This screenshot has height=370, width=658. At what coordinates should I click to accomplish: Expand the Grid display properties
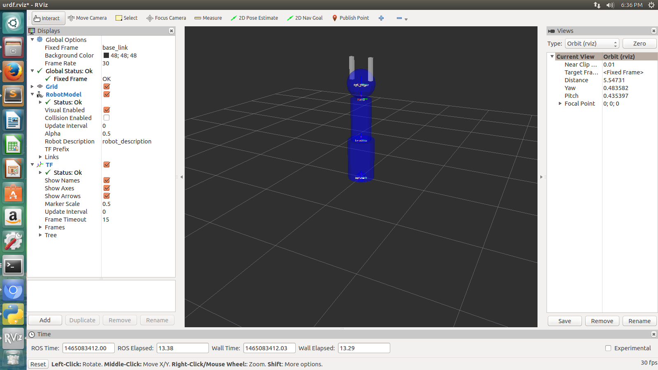coord(32,86)
